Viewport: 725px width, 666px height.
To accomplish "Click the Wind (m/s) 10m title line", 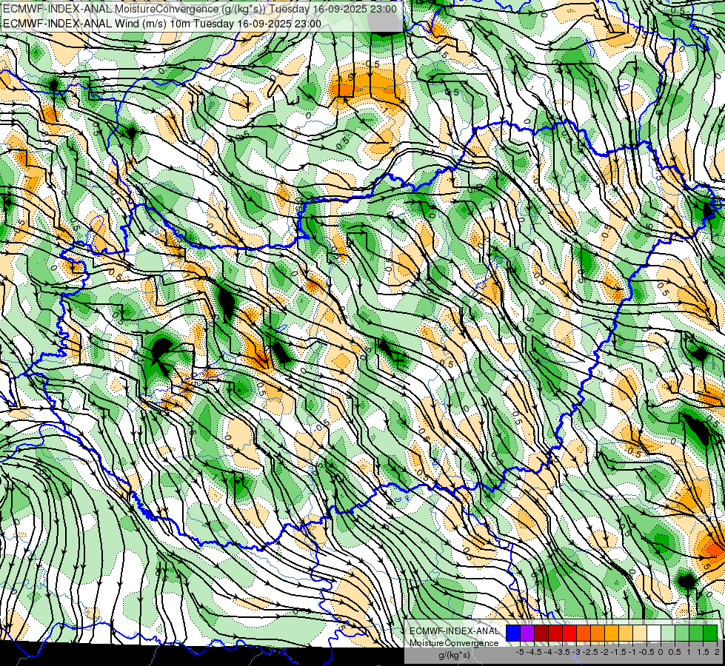I will pos(162,24).
